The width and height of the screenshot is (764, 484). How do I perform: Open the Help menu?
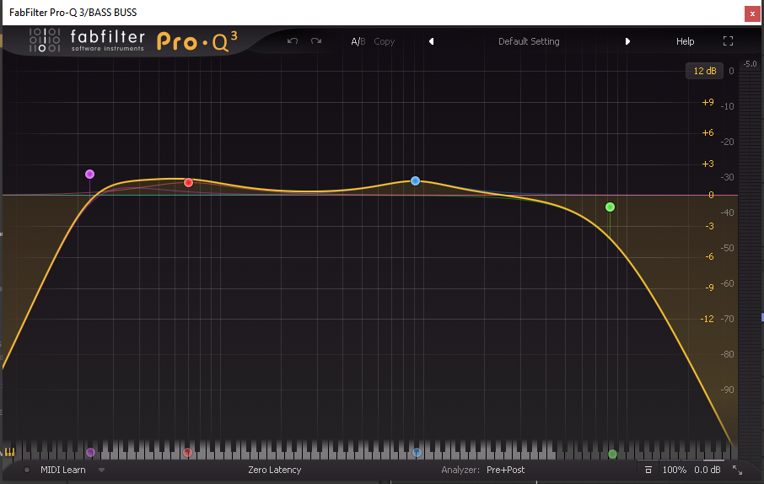685,41
